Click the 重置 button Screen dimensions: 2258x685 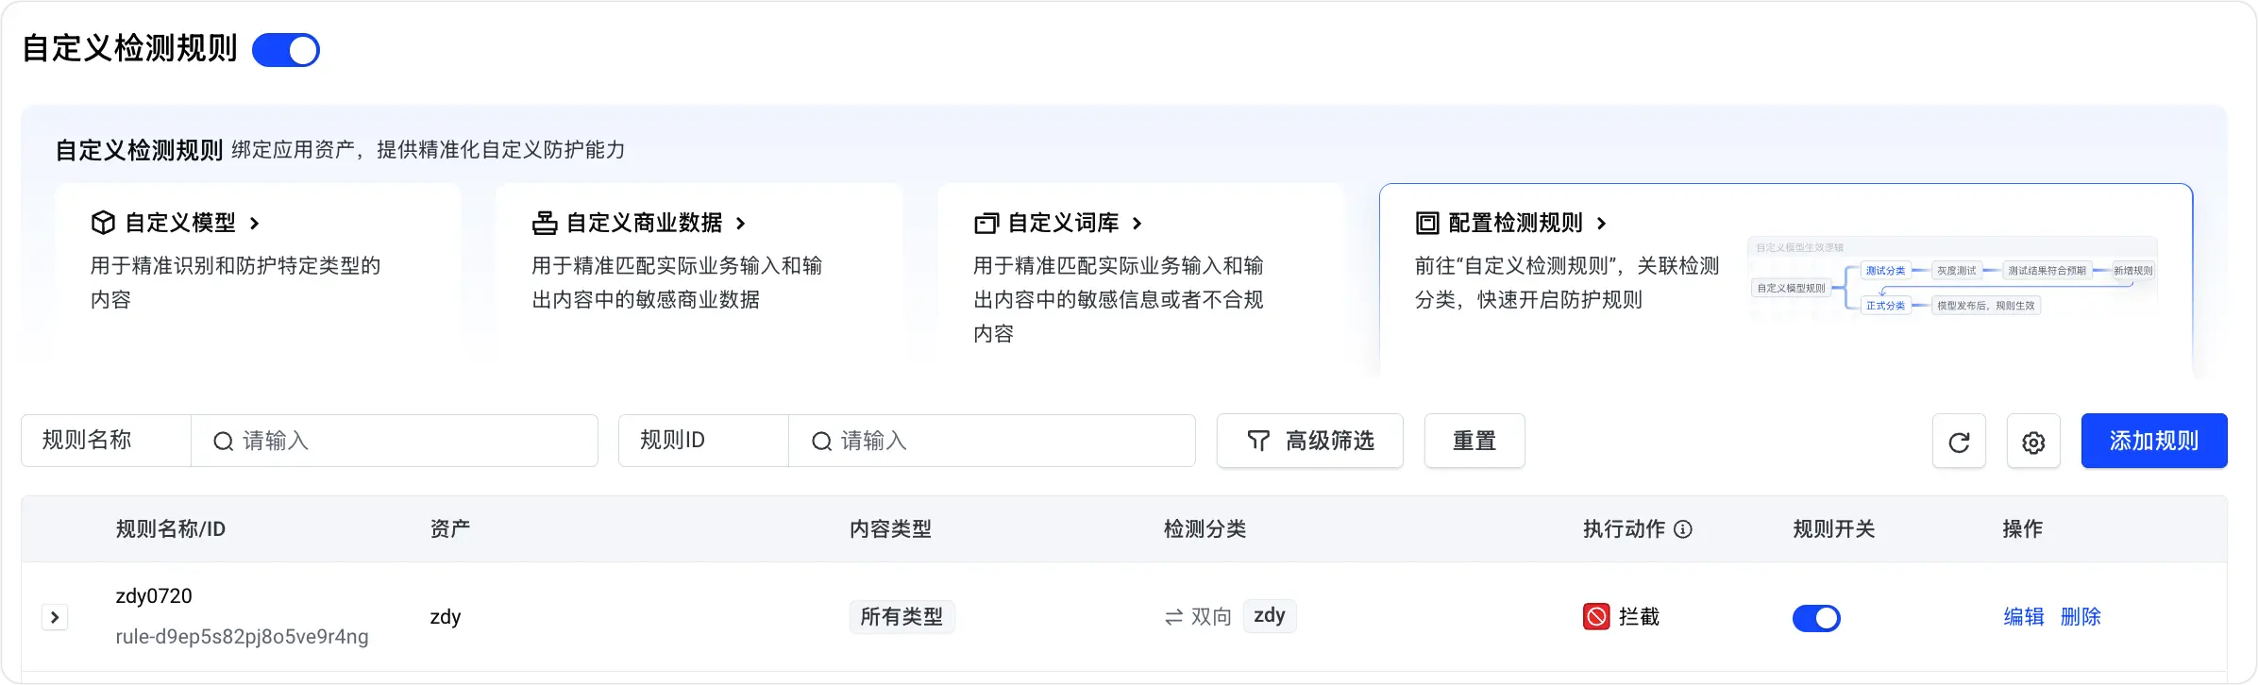(x=1474, y=441)
